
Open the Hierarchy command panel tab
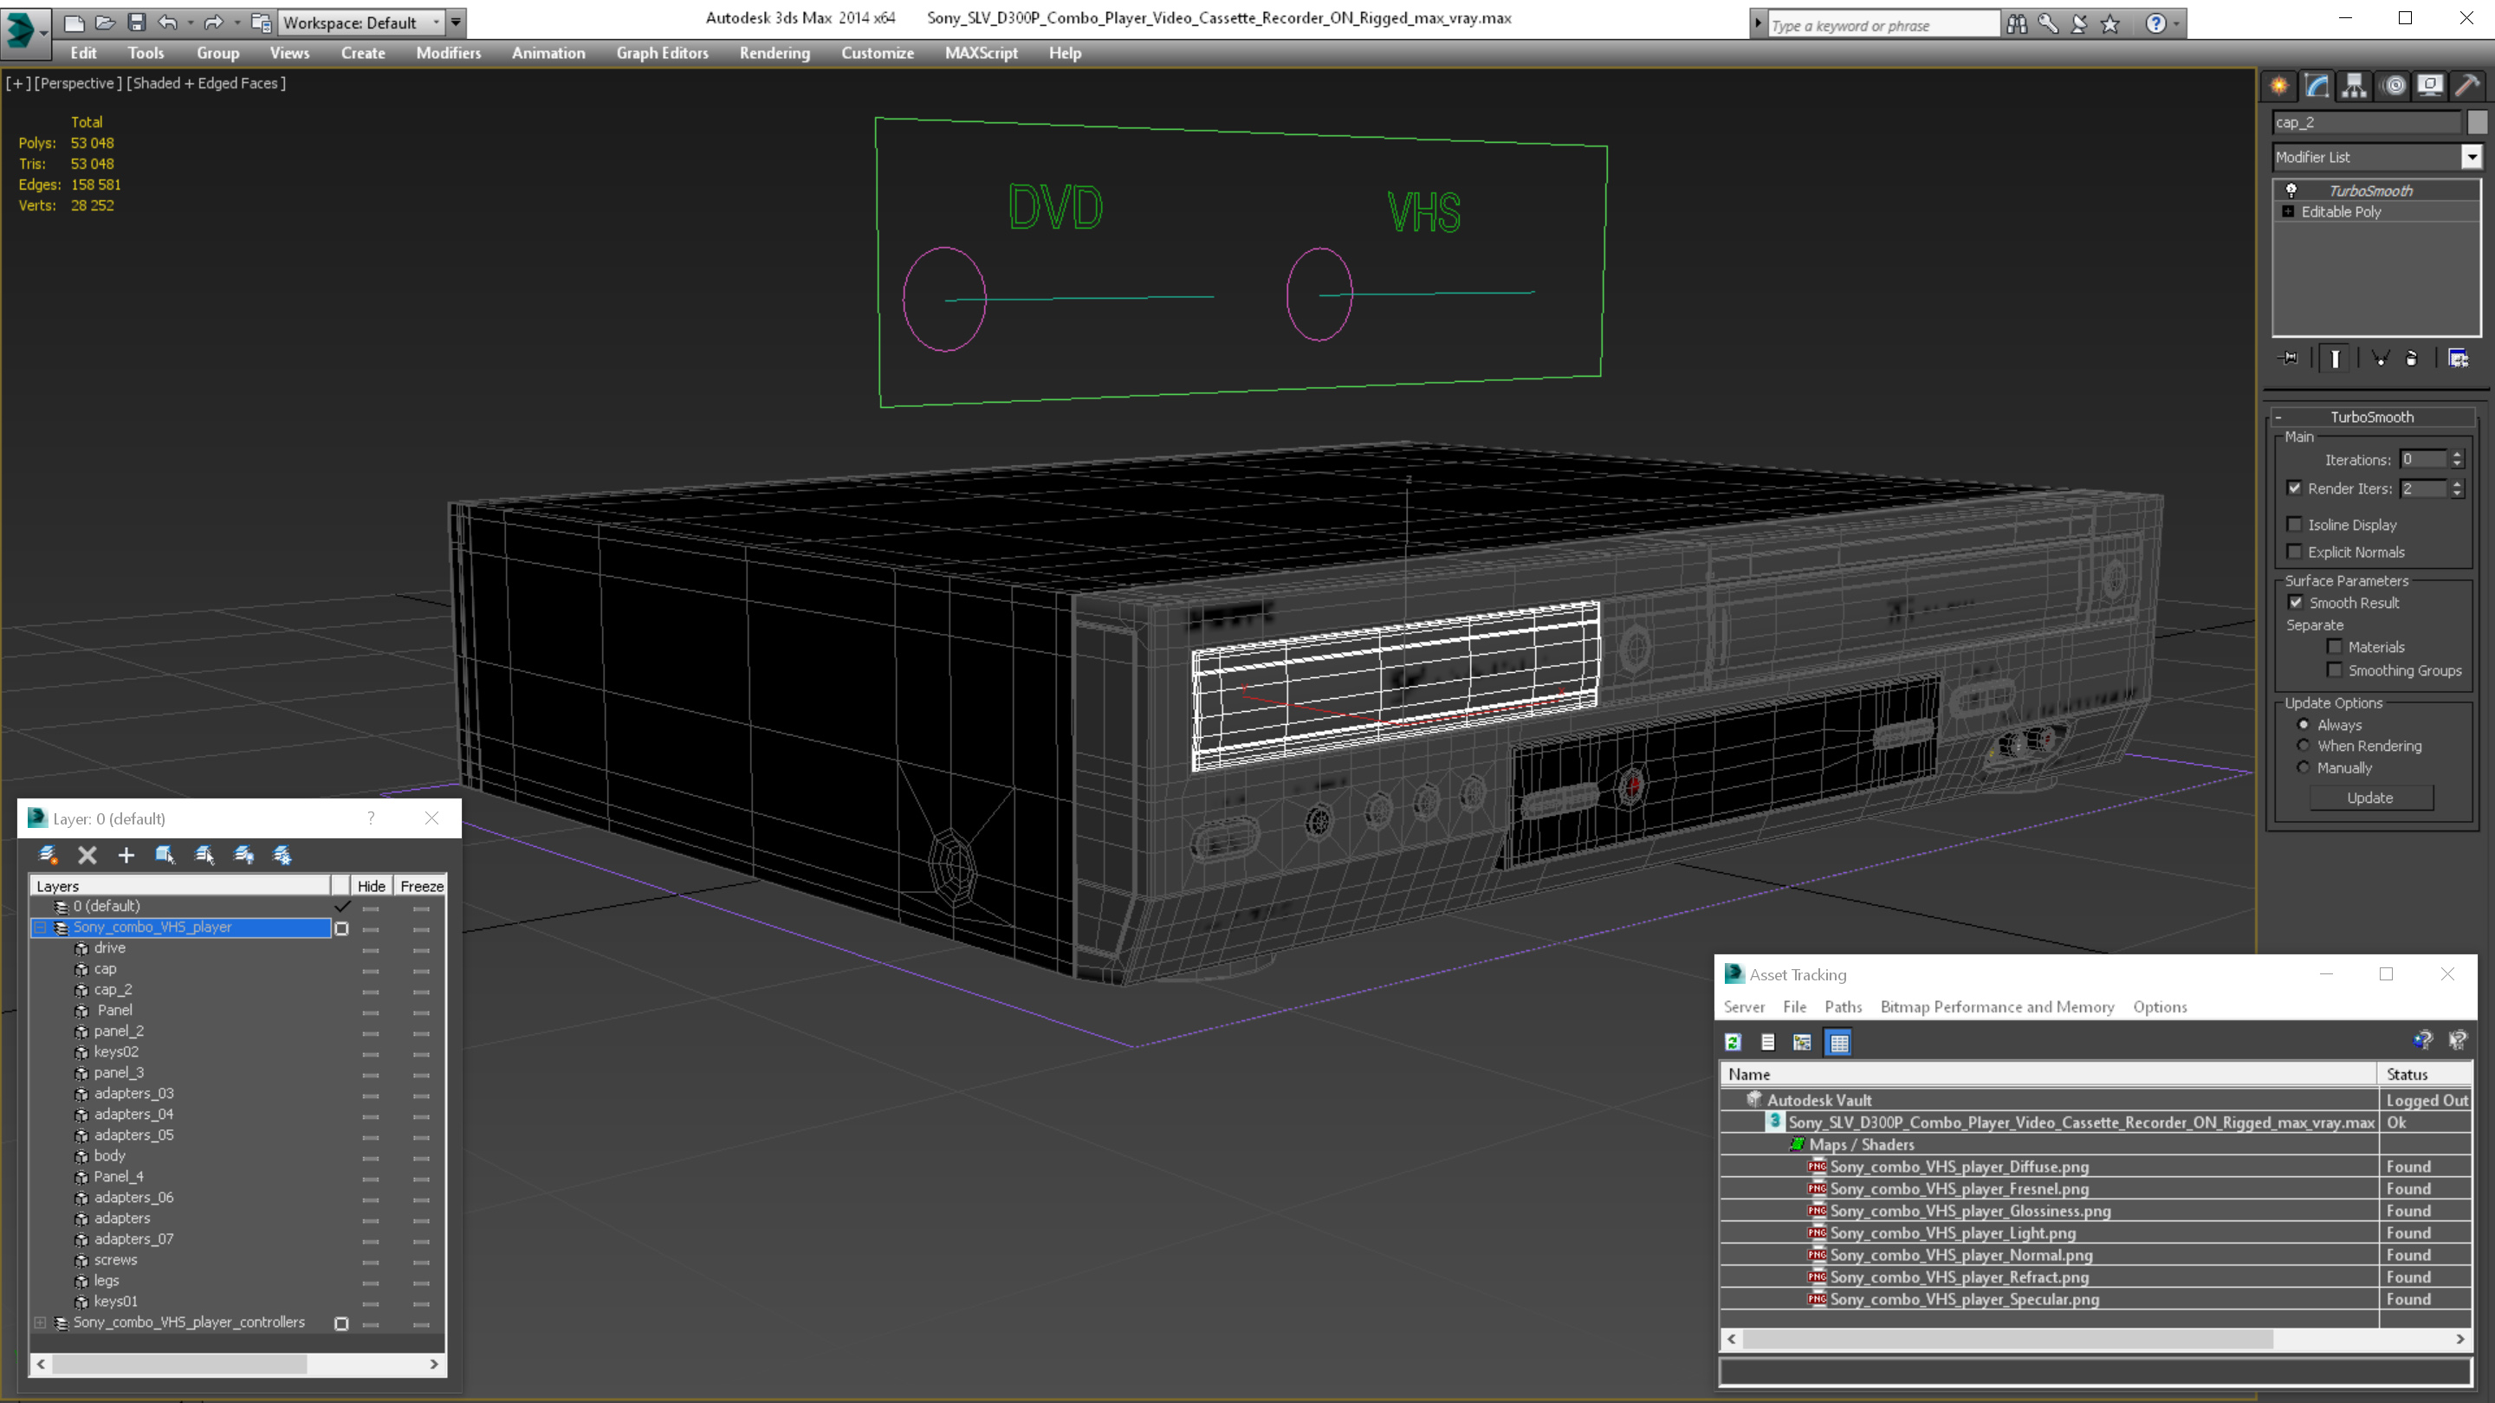[2355, 87]
